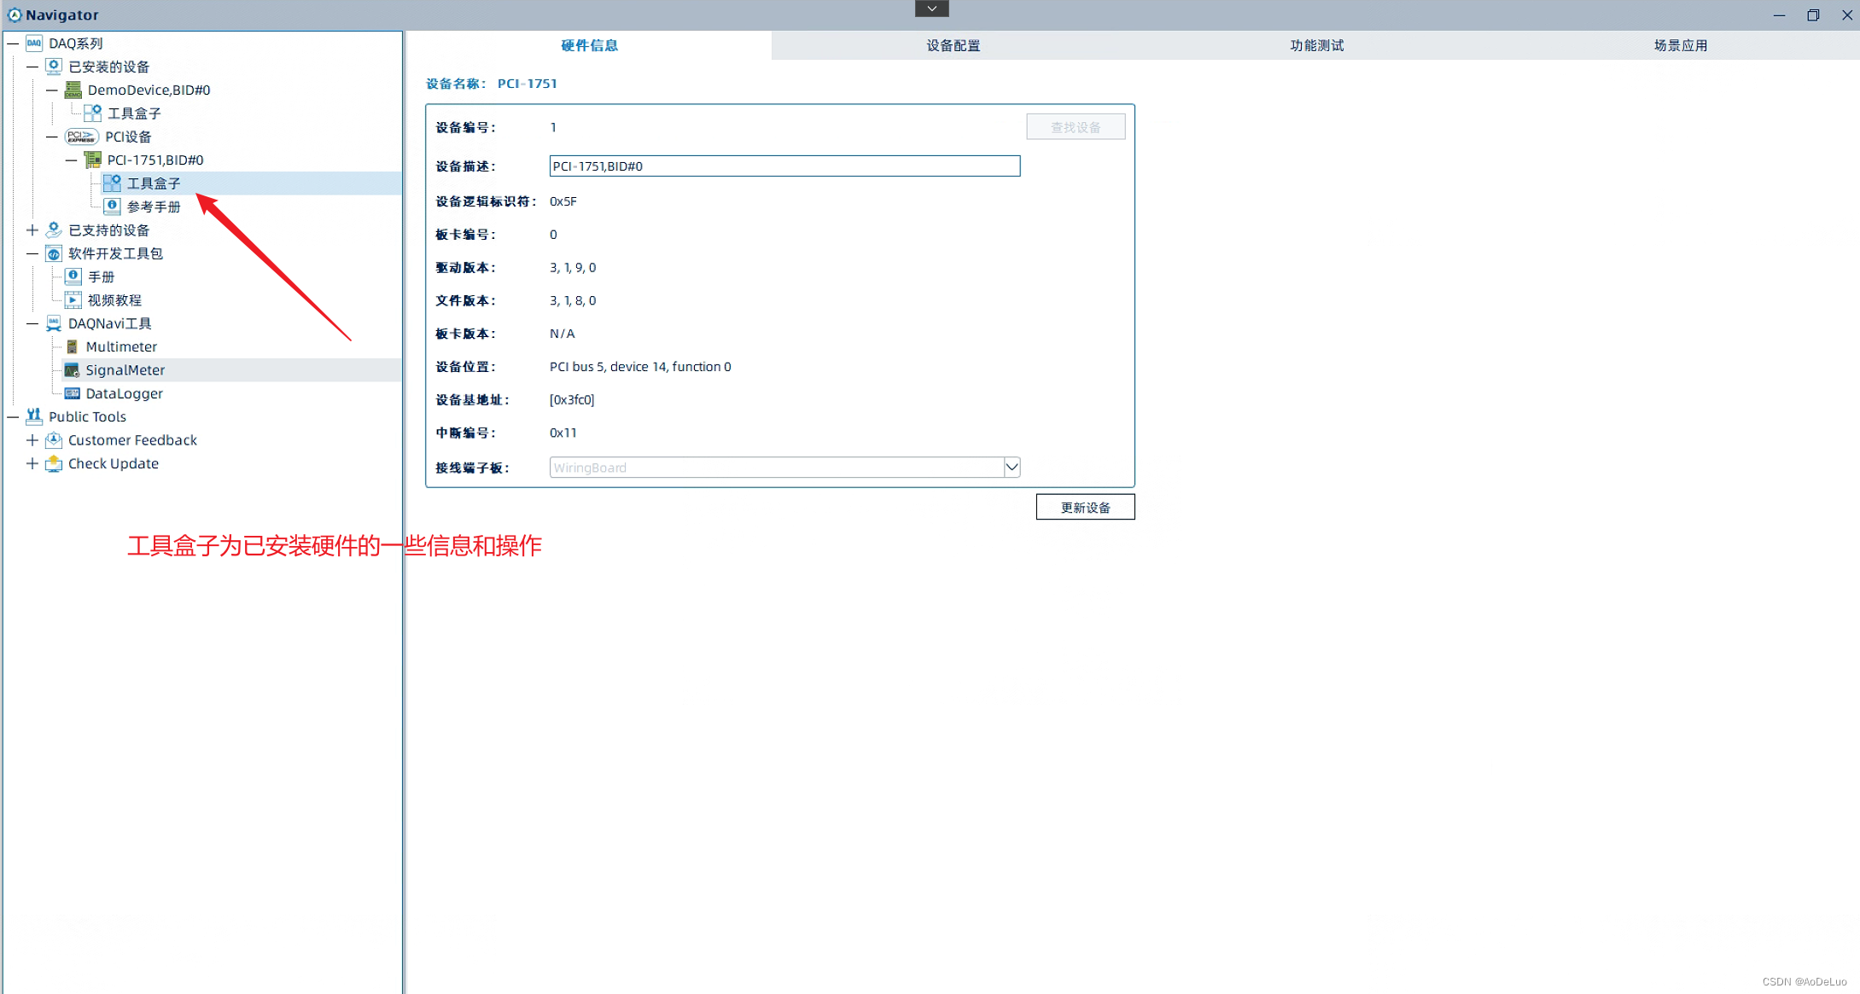Viewport: 1860px width, 994px height.
Task: Go to the 场景应用 tab
Action: (1680, 45)
